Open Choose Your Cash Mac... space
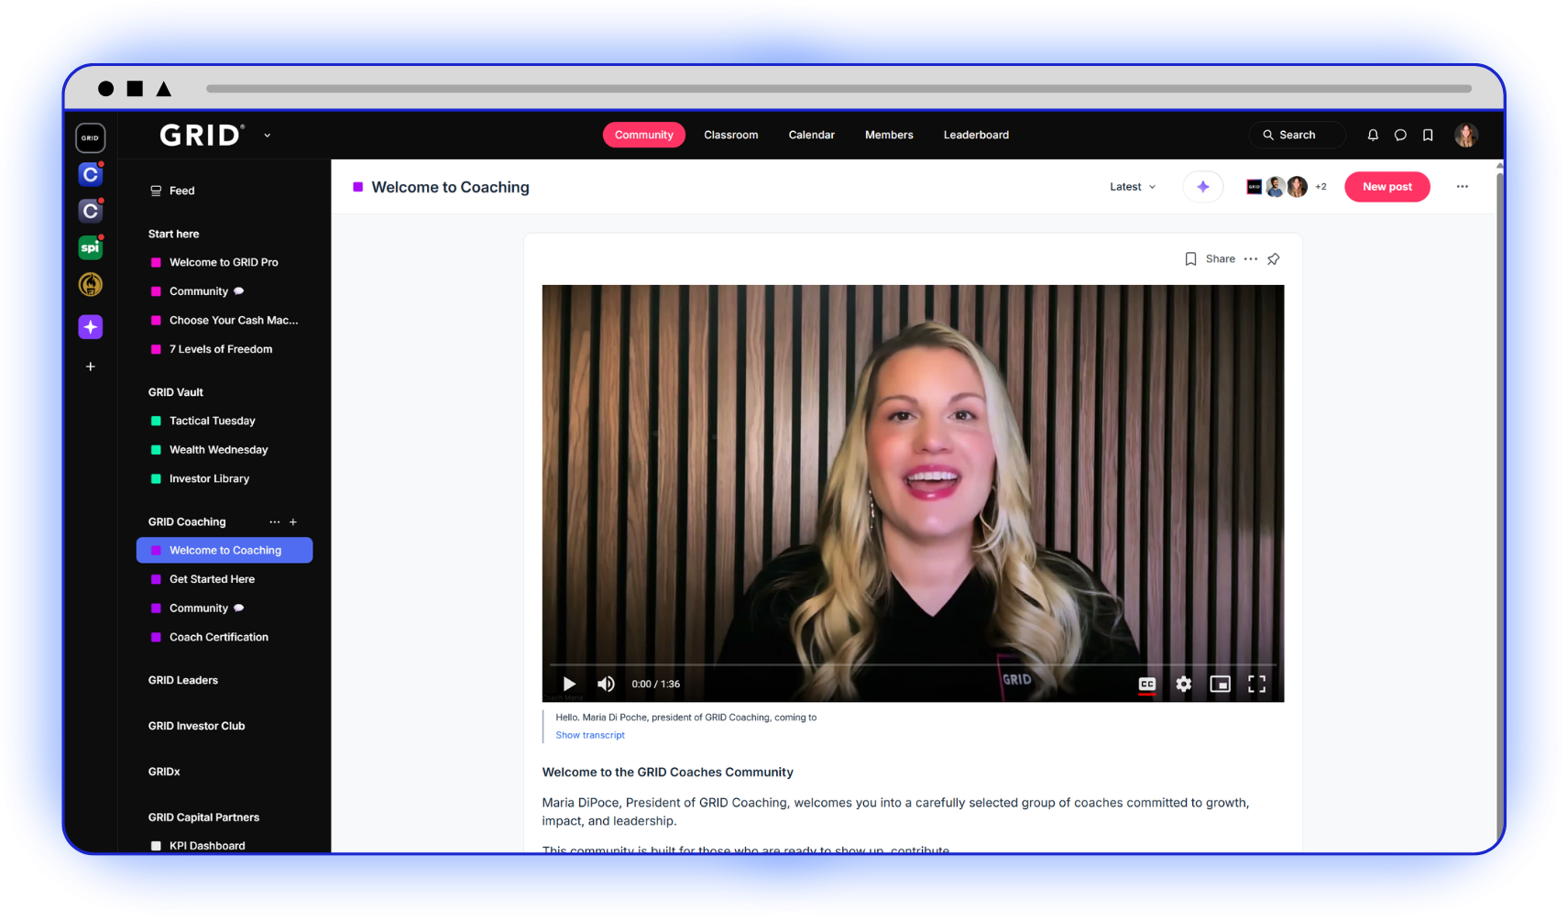Image resolution: width=1567 pixels, height=921 pixels. [225, 321]
